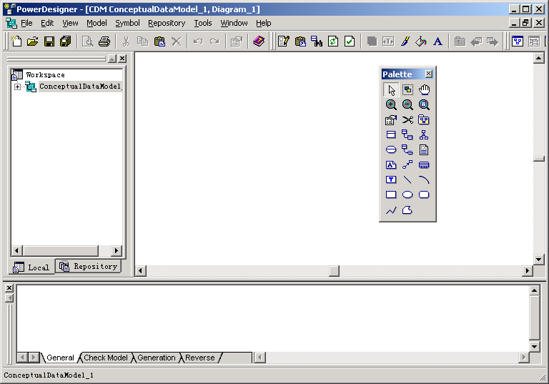Click the Fill Style paint bucket icon
Screen dimensions: 549x384
click(421, 41)
